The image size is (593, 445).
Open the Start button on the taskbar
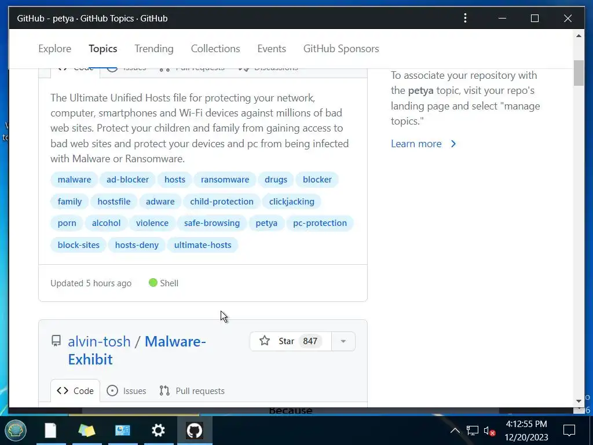pos(16,431)
